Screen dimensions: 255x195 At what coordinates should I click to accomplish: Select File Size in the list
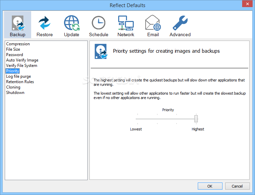point(13,49)
